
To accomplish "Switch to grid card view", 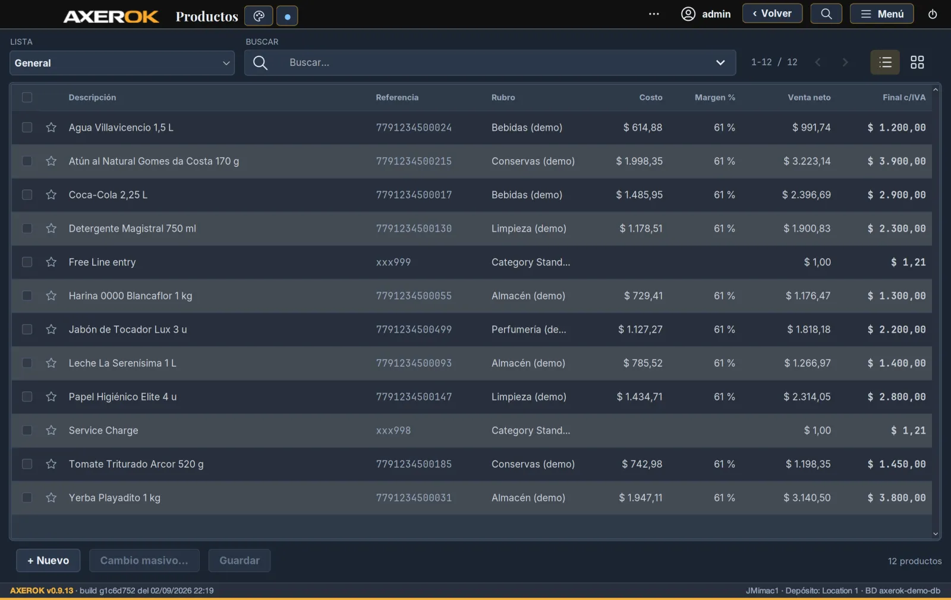I will (917, 62).
